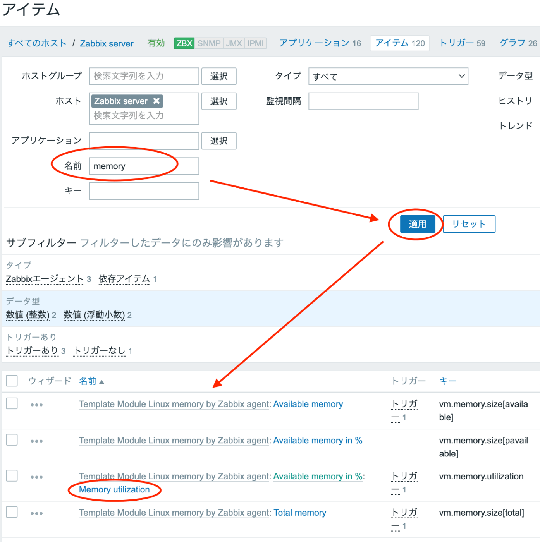Filter by 依存アイテム subfilter

(124, 279)
